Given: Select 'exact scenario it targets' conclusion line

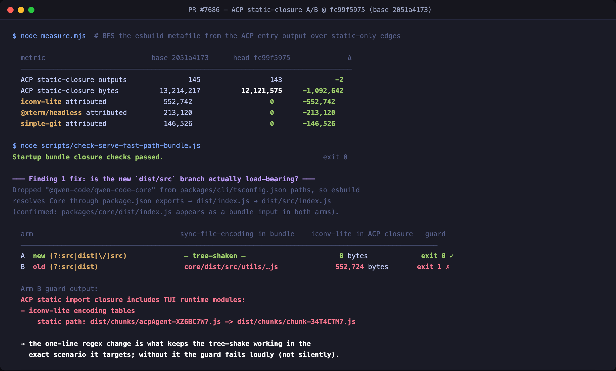Looking at the screenshot, I should (x=184, y=355).
